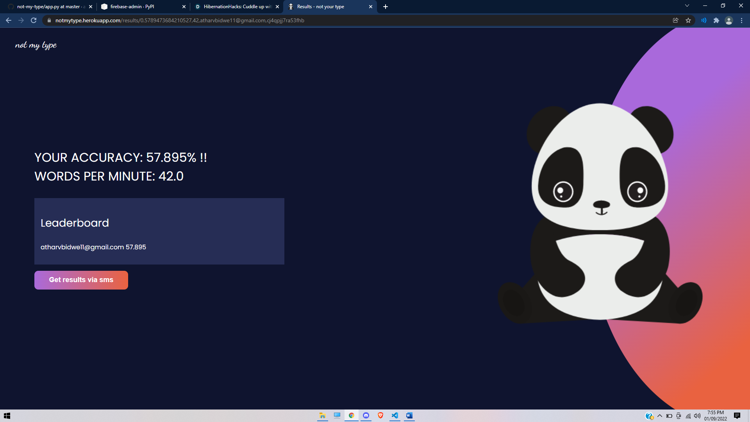Click the address bar URL
Image resolution: width=750 pixels, height=422 pixels.
180,20
